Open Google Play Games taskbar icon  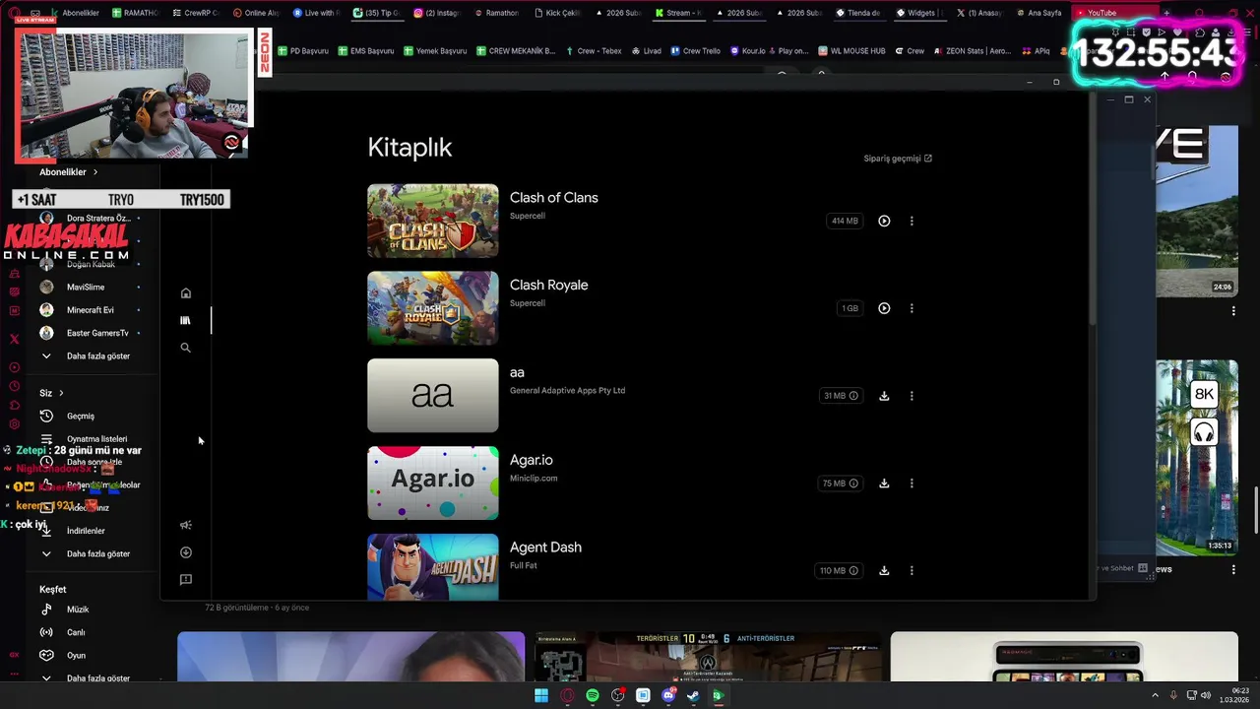pyautogui.click(x=719, y=695)
